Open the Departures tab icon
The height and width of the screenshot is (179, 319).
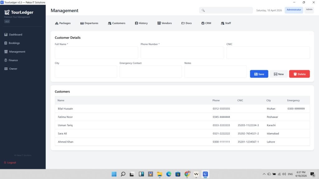[x=82, y=23]
